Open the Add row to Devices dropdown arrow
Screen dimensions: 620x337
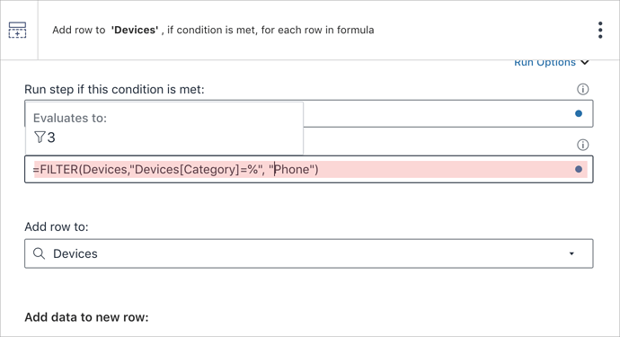pyautogui.click(x=571, y=253)
